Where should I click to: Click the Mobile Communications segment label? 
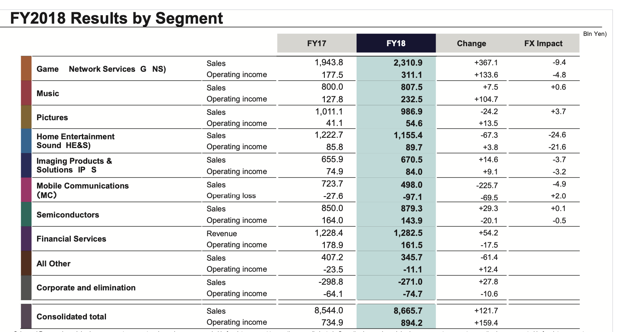[83, 190]
